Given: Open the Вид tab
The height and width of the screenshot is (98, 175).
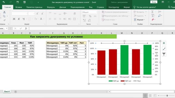Looking at the screenshot, I should (x=91, y=7).
